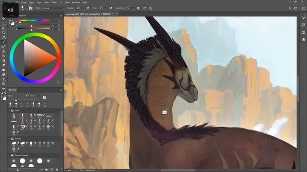This screenshot has height=172, width=307.
Task: Open the Select menu
Action: tap(47, 2)
